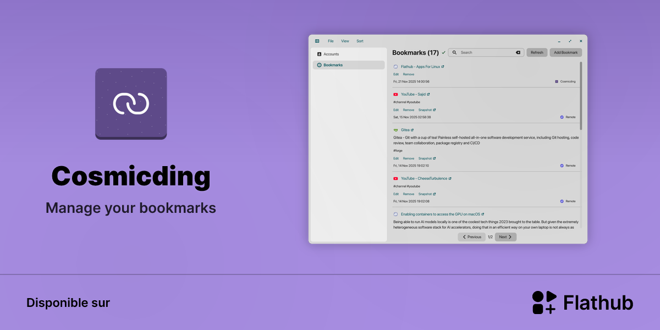Click the YouTube favicon beside CheeseTurbulence
Image resolution: width=660 pixels, height=330 pixels.
click(395, 179)
